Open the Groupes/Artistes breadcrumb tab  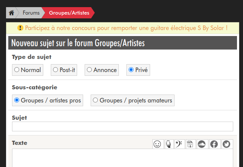(x=69, y=13)
